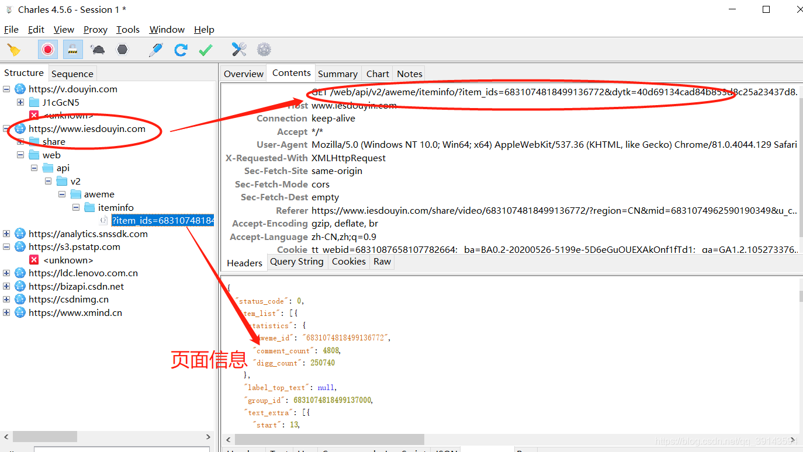Open settings with the gear icon

264,50
